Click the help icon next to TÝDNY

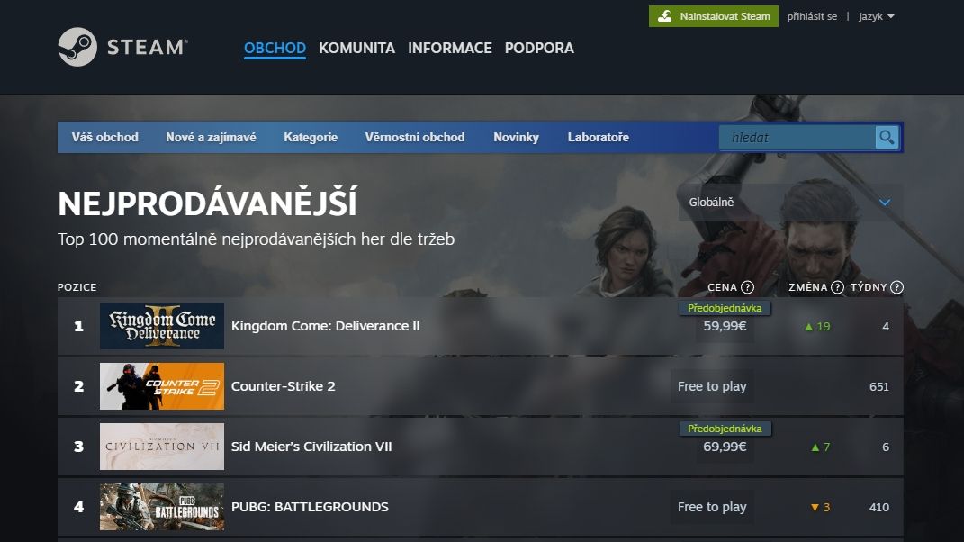[x=895, y=287]
